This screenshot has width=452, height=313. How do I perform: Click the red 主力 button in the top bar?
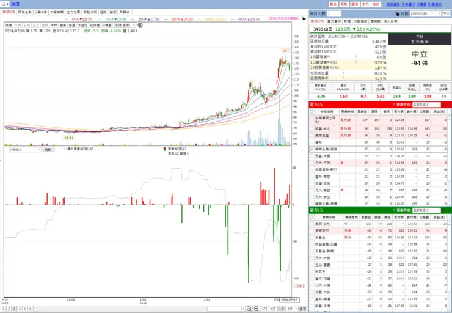click(365, 4)
